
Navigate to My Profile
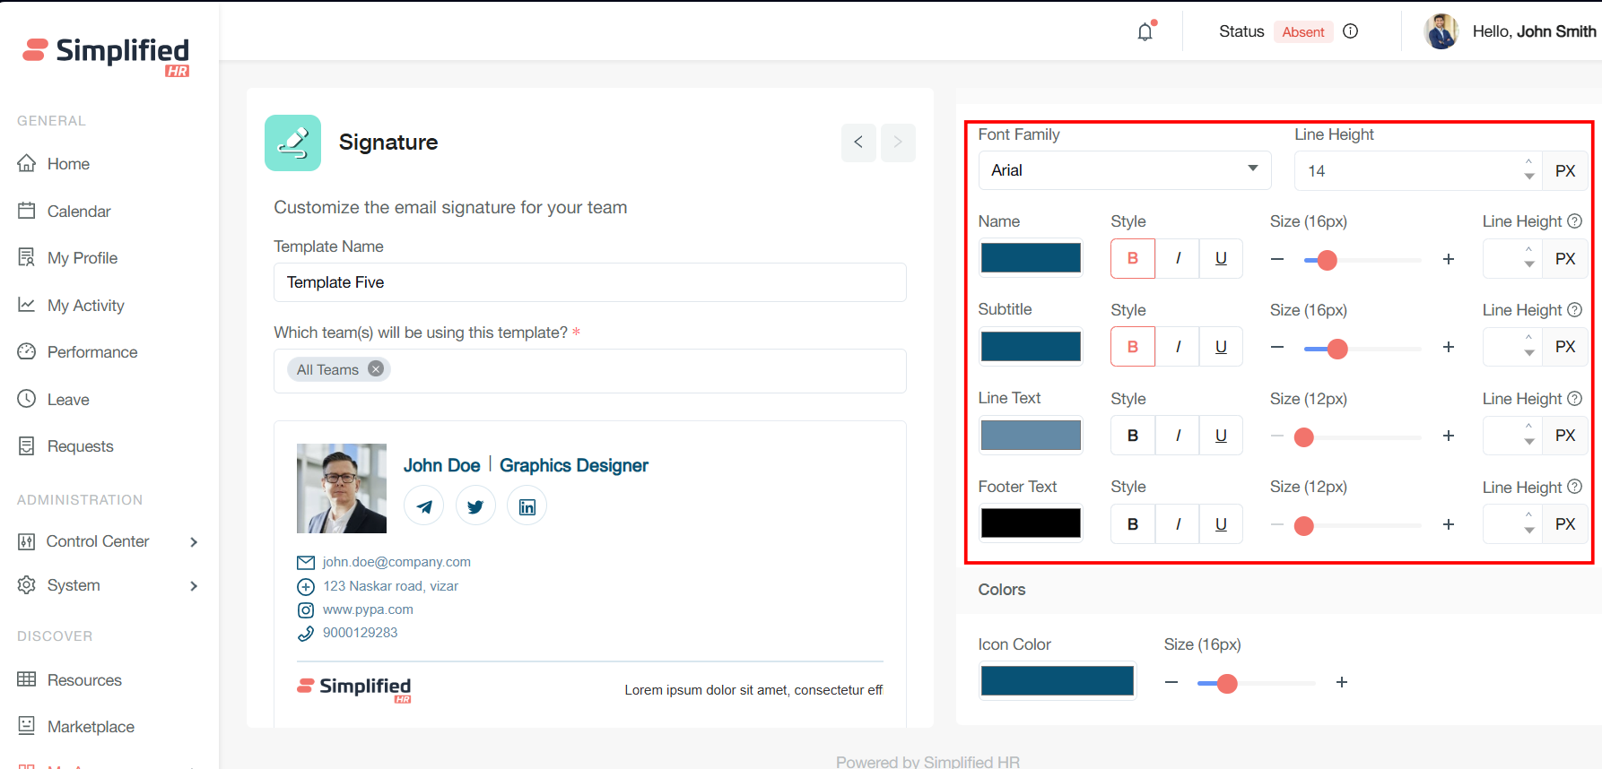pyautogui.click(x=83, y=258)
